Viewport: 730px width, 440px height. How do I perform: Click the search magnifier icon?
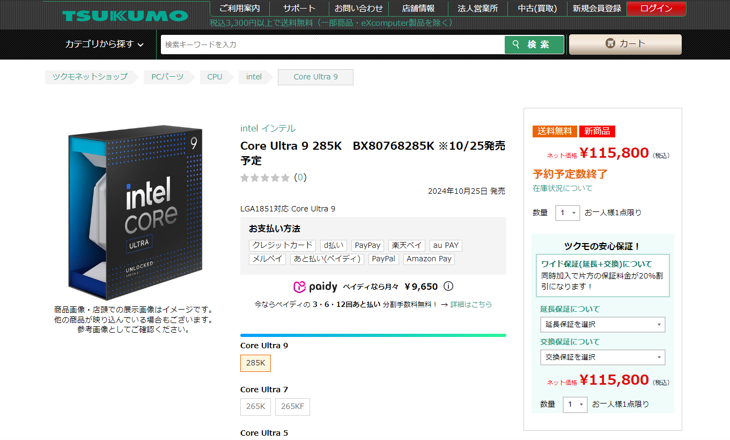(x=516, y=45)
